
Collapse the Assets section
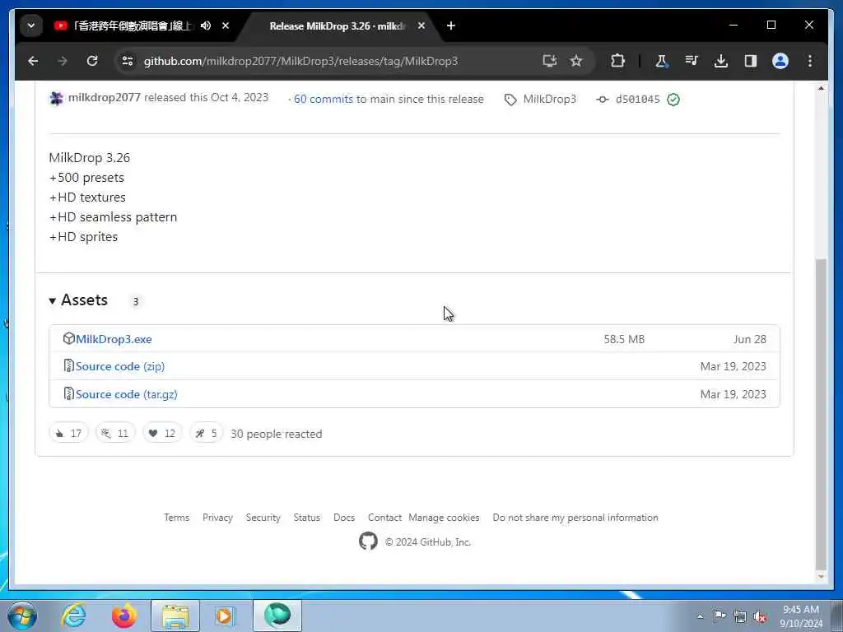[78, 300]
